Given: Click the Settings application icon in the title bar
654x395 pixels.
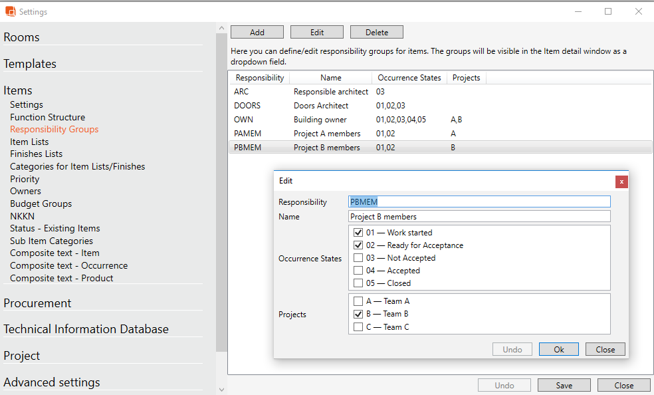Looking at the screenshot, I should click(9, 11).
